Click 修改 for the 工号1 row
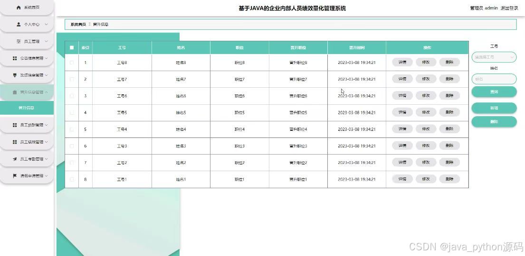The height and width of the screenshot is (256, 525). click(426, 179)
